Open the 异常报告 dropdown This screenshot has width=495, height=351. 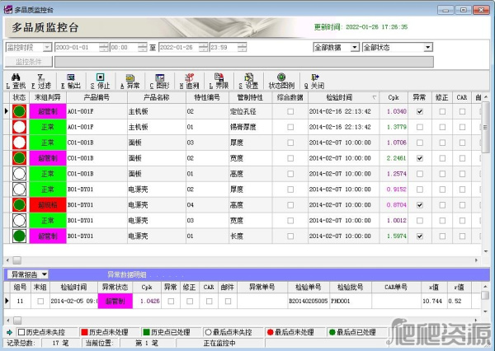click(45, 274)
